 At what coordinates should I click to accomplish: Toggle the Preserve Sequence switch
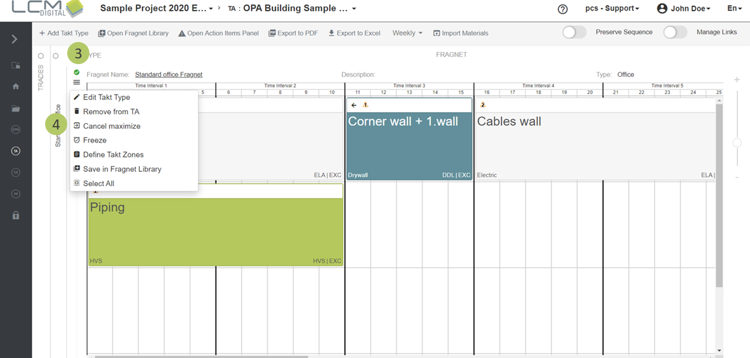(x=574, y=32)
